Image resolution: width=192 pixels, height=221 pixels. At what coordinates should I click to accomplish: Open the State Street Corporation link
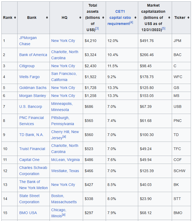coord(29,199)
